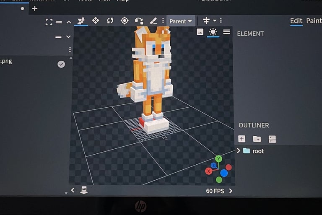Add a new group folder in Outliner
Screen dimensions: 322x215
257,139
